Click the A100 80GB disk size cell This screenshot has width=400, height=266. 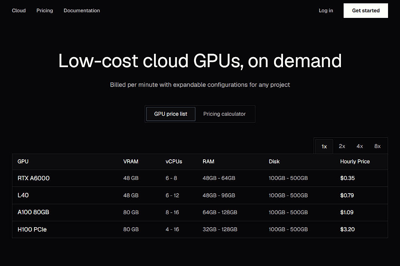[x=288, y=212]
